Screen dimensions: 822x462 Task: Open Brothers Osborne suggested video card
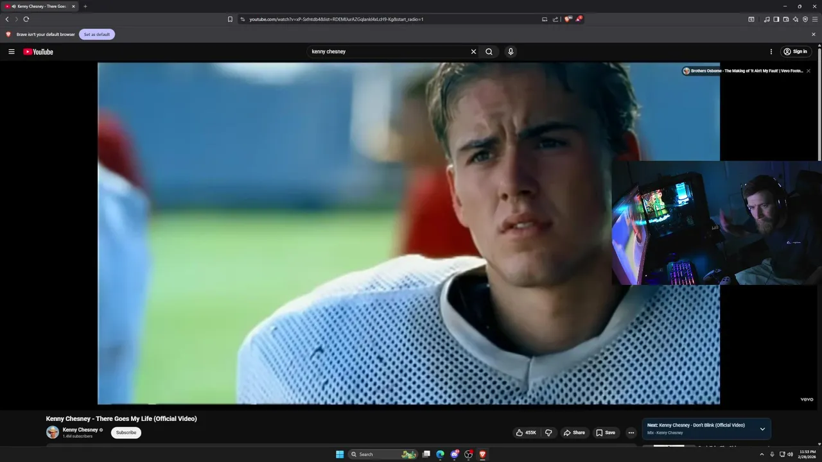pyautogui.click(x=742, y=71)
